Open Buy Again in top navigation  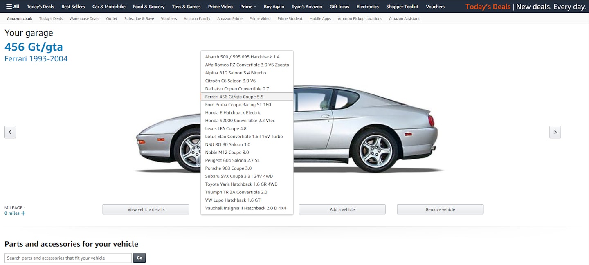274,7
